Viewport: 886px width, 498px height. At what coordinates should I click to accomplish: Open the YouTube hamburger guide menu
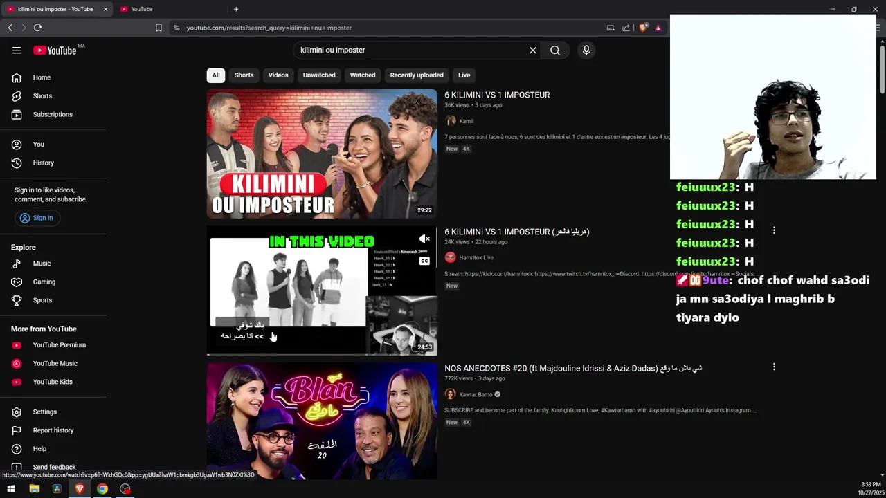(17, 50)
